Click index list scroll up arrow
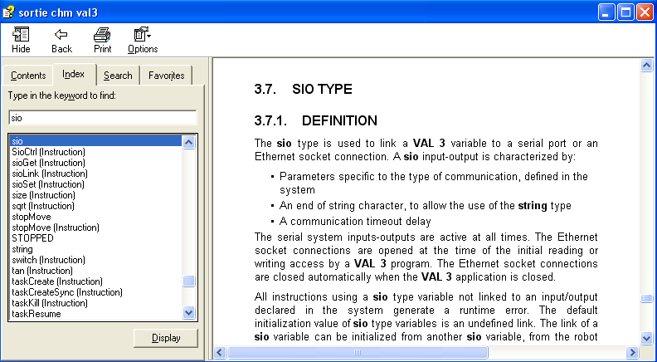657x362 pixels. 188,142
